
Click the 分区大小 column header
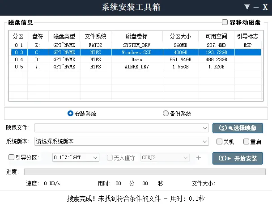pos(181,36)
